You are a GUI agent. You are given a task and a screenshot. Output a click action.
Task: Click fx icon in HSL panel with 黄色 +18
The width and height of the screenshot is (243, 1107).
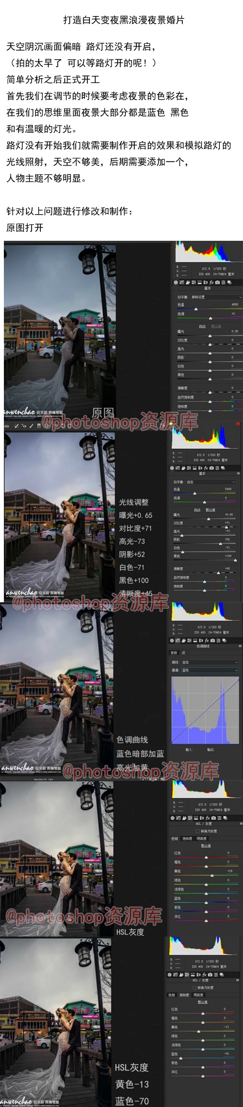(208, 818)
